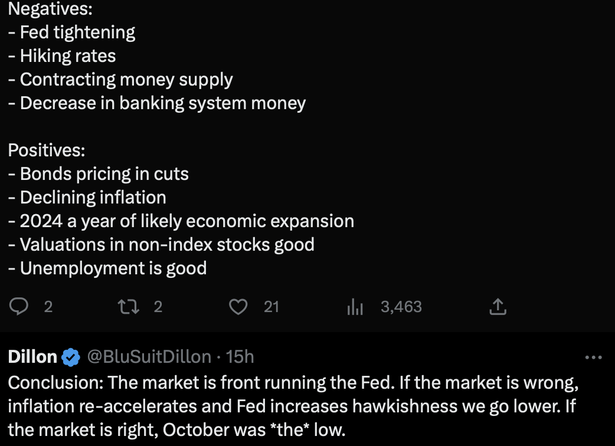The width and height of the screenshot is (615, 446).
Task: Click the Declining inflation line
Action: click(x=87, y=198)
